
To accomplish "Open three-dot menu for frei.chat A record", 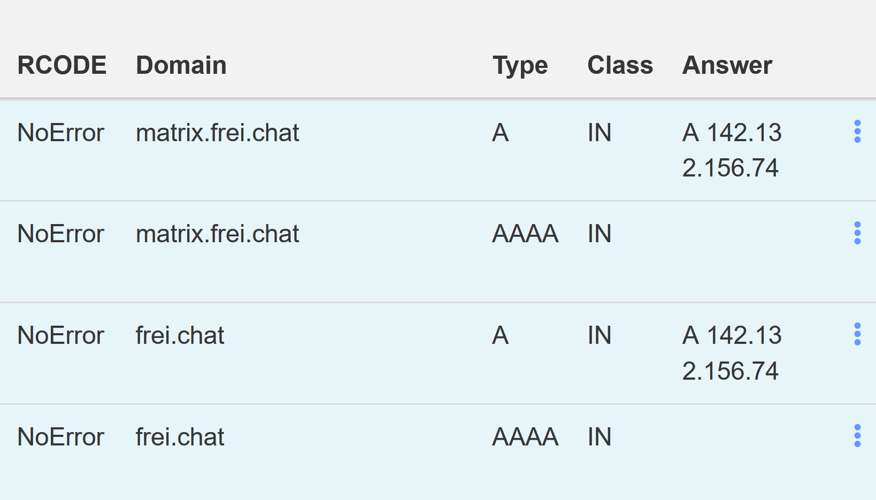I will pyautogui.click(x=857, y=334).
